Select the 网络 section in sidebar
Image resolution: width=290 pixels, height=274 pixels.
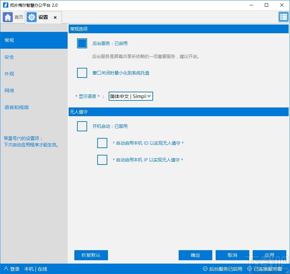[9, 90]
